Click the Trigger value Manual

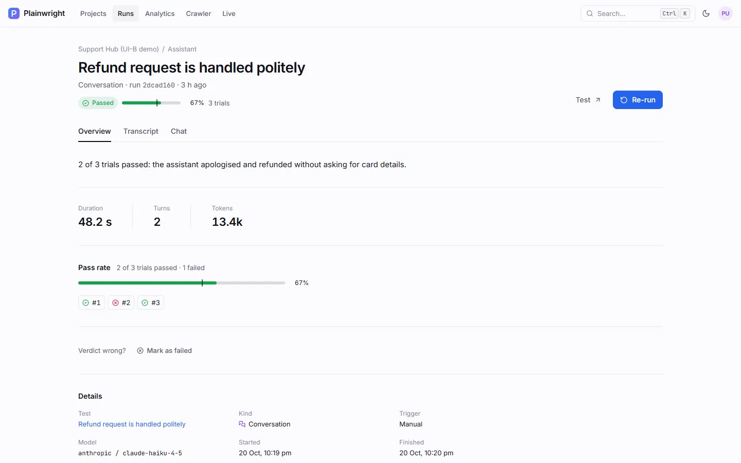tap(411, 424)
